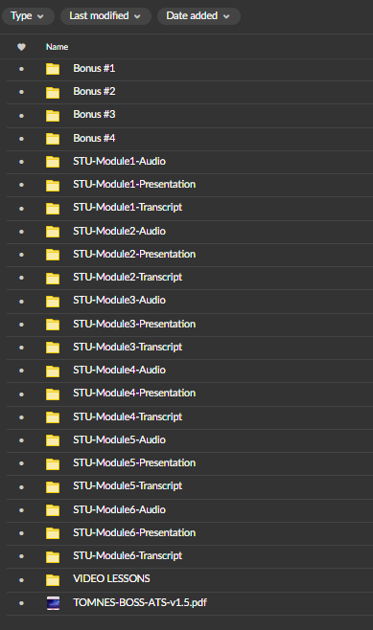Select the STU-Module4-Presentation folder name
The image size is (373, 630).
[134, 393]
